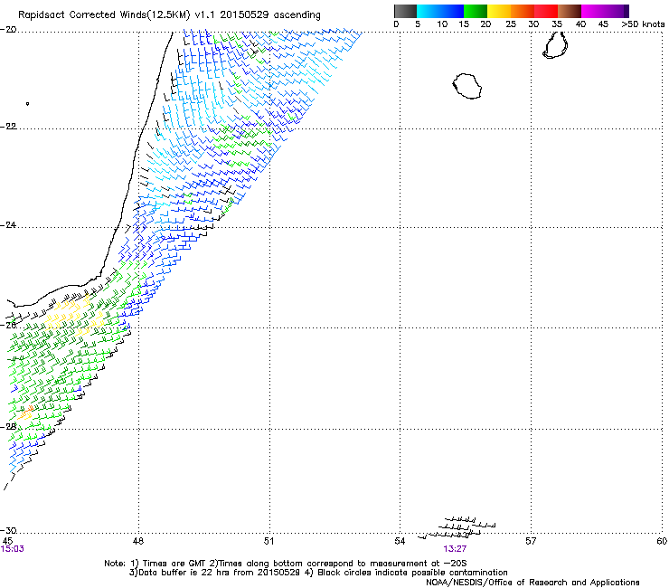The width and height of the screenshot is (669, 588).
Task: Click the yellow 20-25 knots legend segment
Action: pos(499,11)
